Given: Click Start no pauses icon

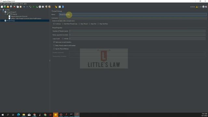Looking at the screenshot, I should 37,6.
